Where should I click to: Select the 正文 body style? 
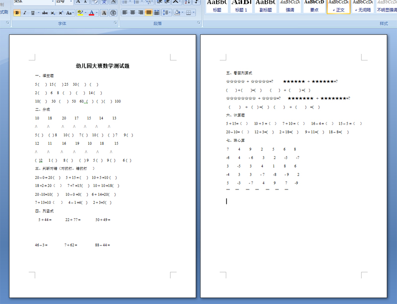(x=338, y=6)
